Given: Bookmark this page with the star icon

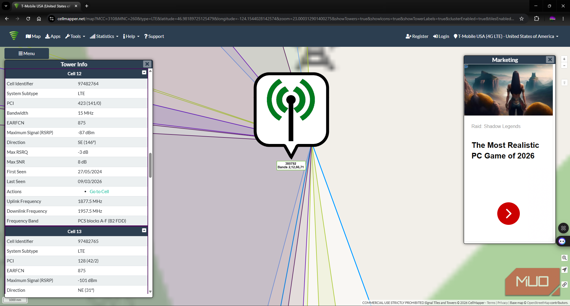Looking at the screenshot, I should 522,19.
